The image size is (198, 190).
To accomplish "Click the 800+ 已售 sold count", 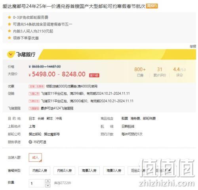I will (x=140, y=72).
